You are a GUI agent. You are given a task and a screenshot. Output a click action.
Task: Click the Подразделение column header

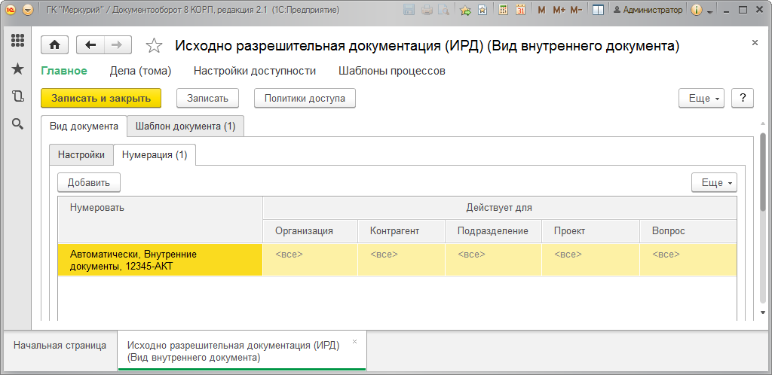[493, 231]
